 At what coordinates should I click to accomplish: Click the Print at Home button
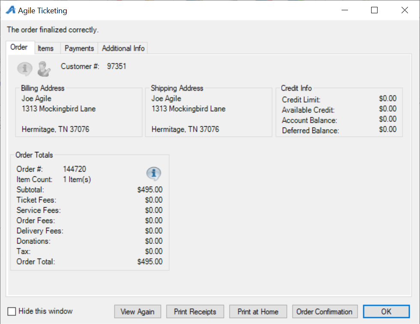(258, 312)
